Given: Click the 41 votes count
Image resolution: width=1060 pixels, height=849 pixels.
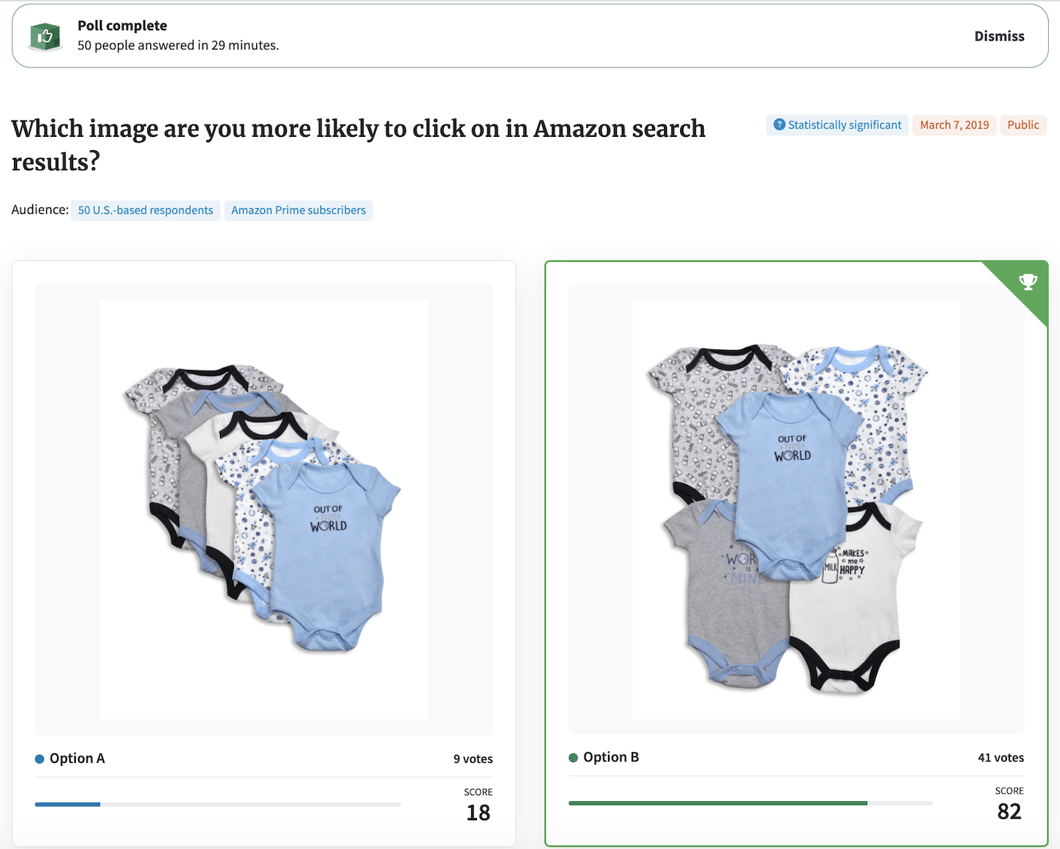Looking at the screenshot, I should (x=1001, y=758).
